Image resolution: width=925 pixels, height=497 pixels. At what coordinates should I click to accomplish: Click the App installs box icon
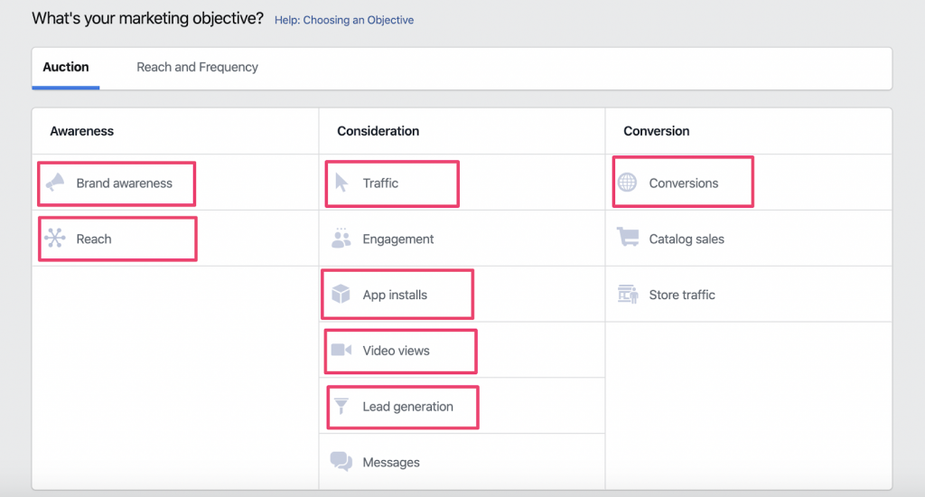point(341,295)
